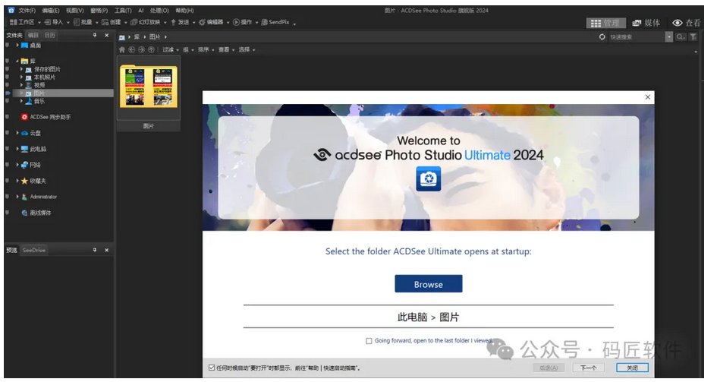Open the 过滤 filter dropdown
The image size is (717, 382).
click(x=171, y=49)
